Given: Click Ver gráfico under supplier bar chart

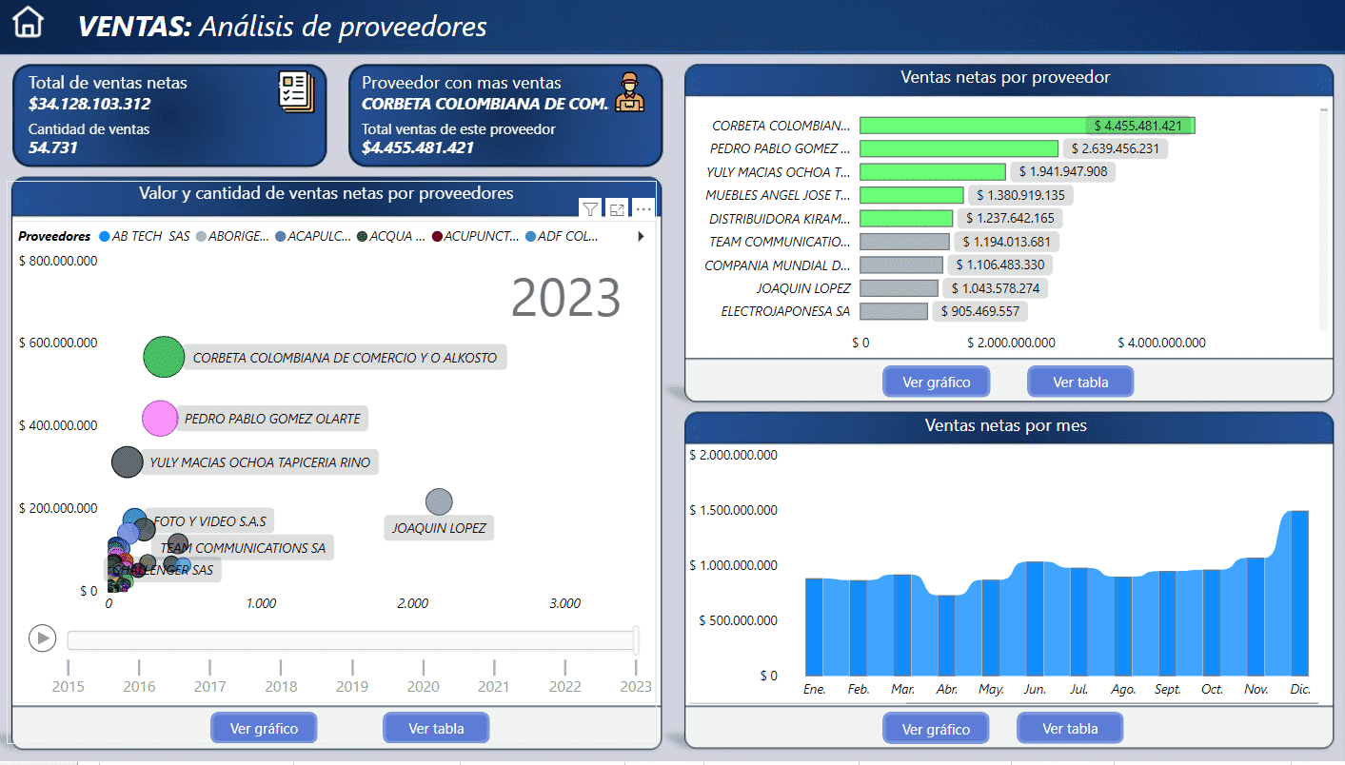Looking at the screenshot, I should [x=937, y=382].
